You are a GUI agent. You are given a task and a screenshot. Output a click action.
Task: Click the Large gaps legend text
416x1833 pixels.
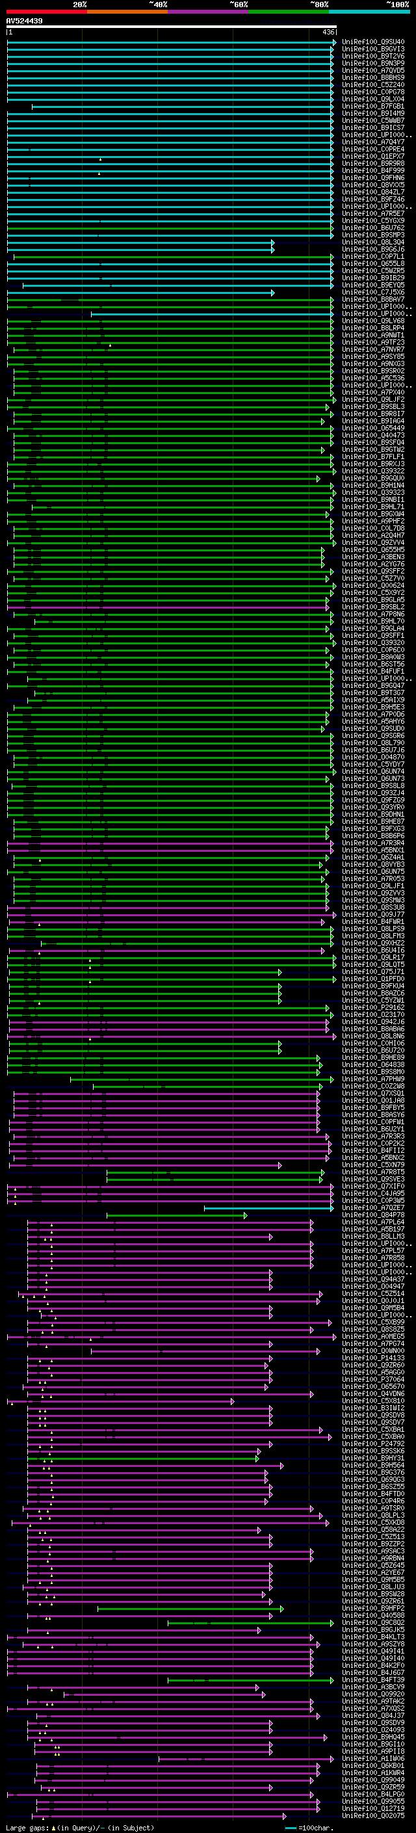80,1827
